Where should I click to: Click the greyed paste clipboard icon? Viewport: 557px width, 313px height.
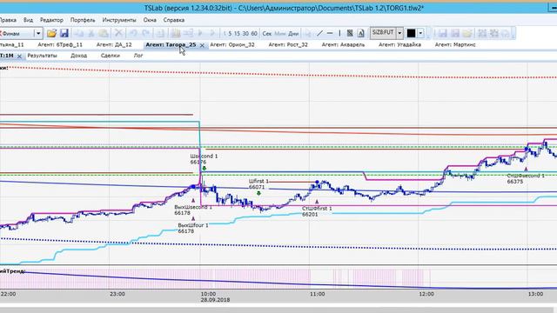coord(104,33)
